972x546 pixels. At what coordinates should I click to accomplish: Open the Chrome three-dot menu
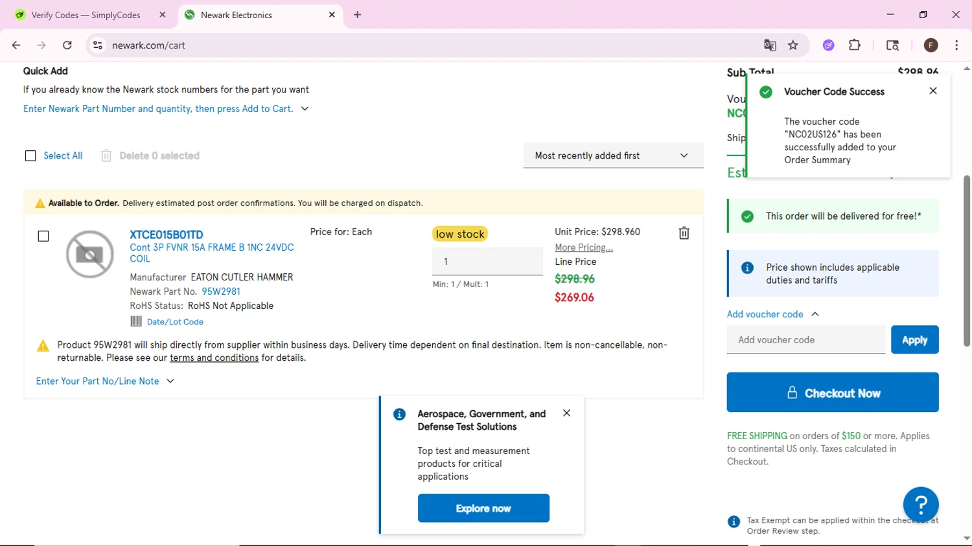(956, 45)
